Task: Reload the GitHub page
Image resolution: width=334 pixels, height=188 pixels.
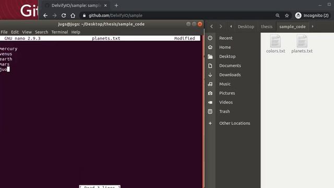Action: coord(64,16)
